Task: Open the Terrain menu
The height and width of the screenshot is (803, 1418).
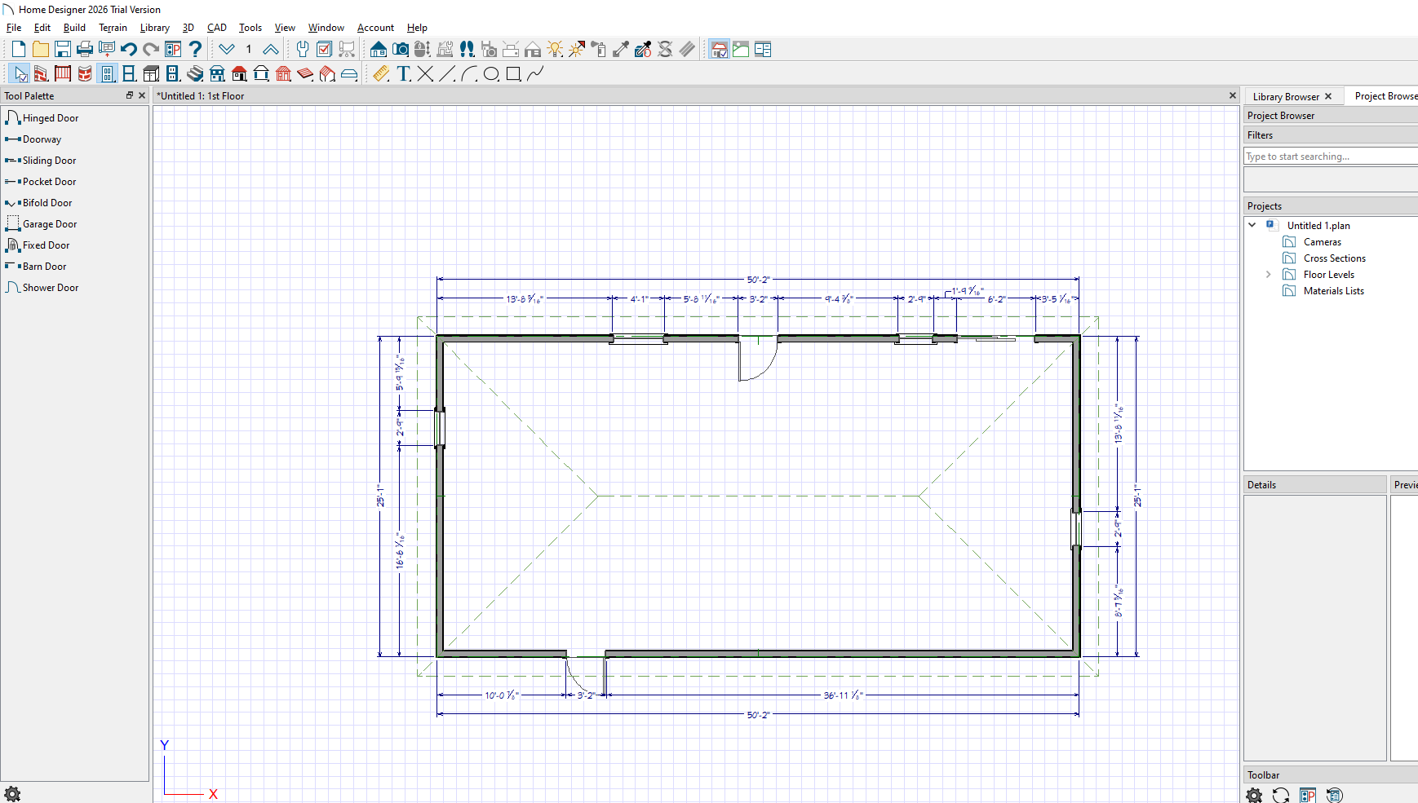Action: coord(113,28)
